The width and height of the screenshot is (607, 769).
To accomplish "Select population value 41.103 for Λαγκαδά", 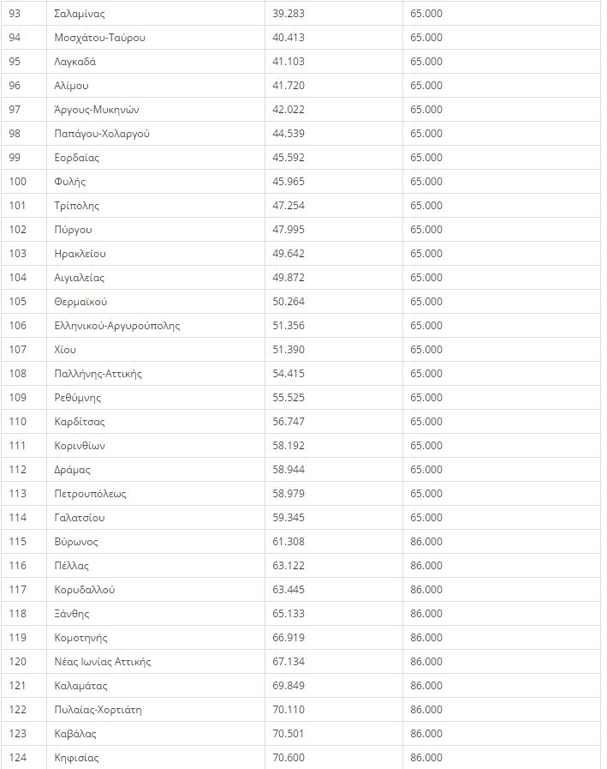I will (x=289, y=62).
